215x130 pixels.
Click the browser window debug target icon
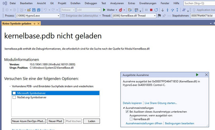(x=136, y=10)
